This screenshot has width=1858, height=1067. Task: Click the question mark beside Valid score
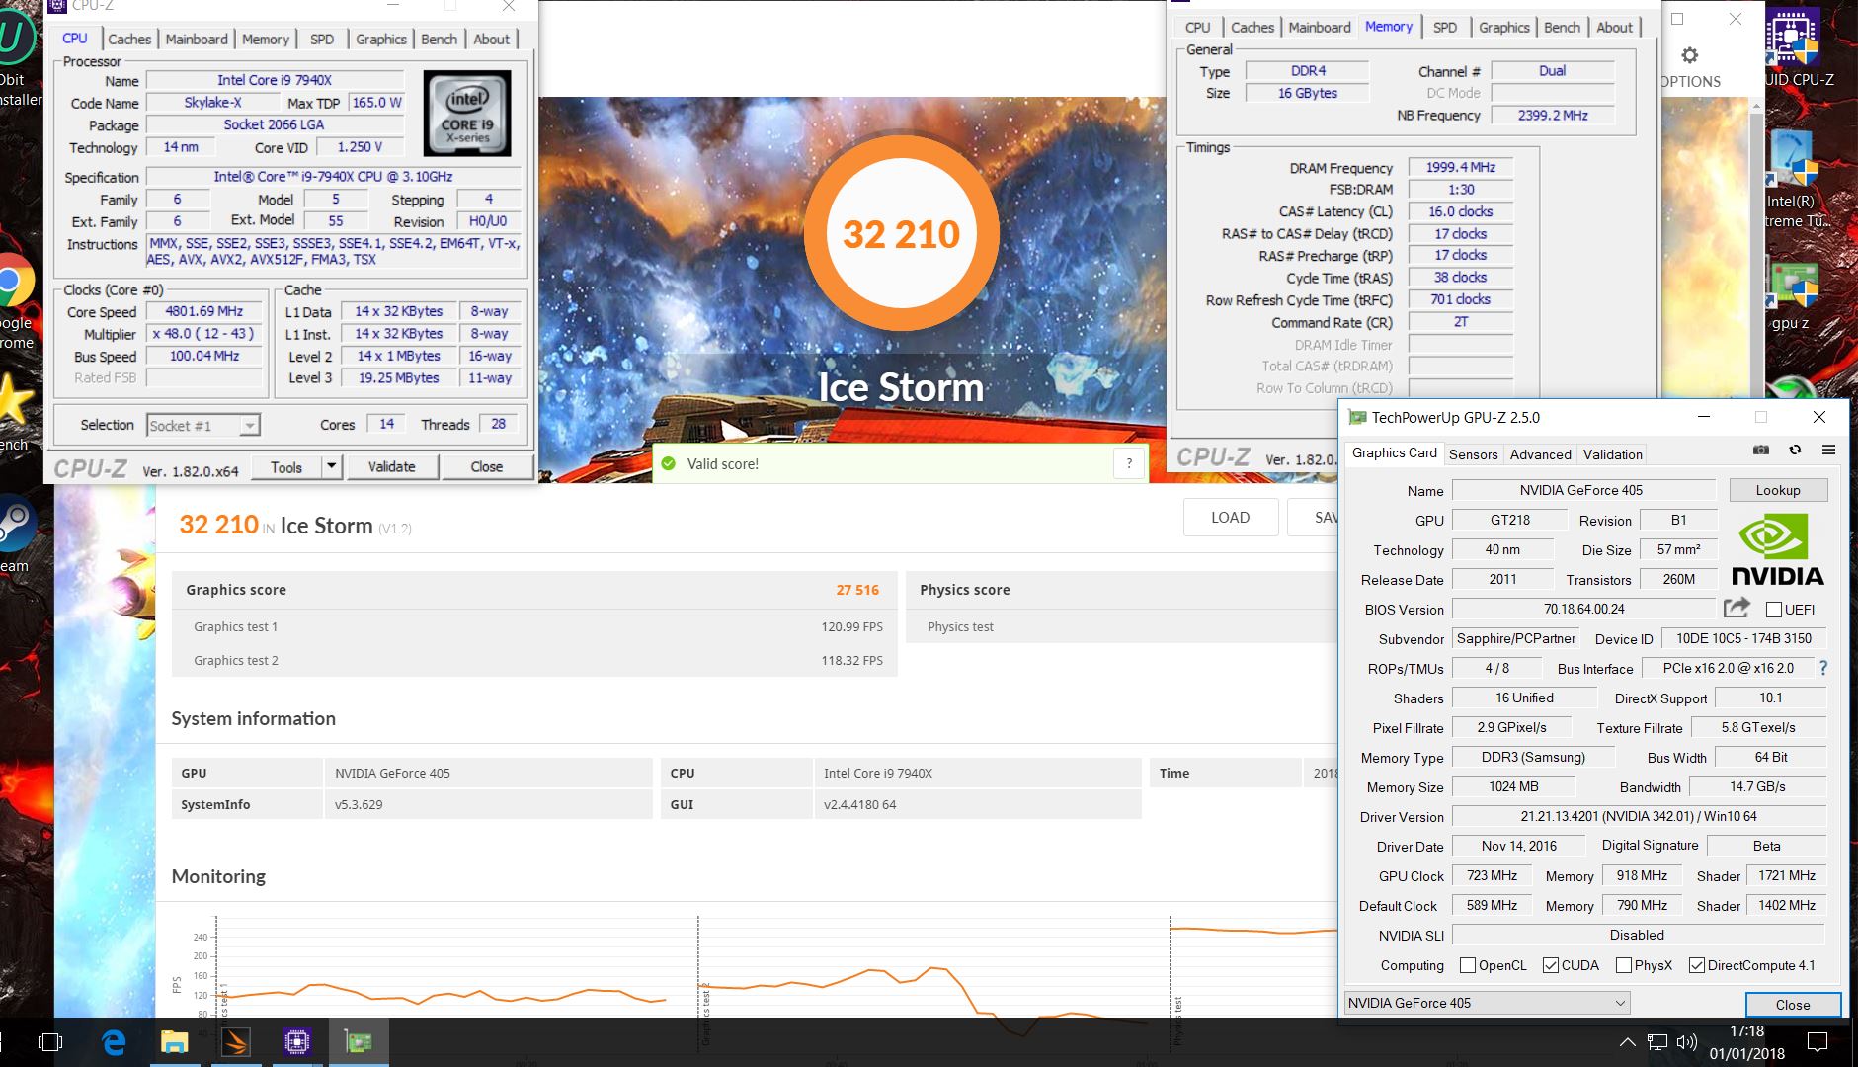[x=1128, y=463]
